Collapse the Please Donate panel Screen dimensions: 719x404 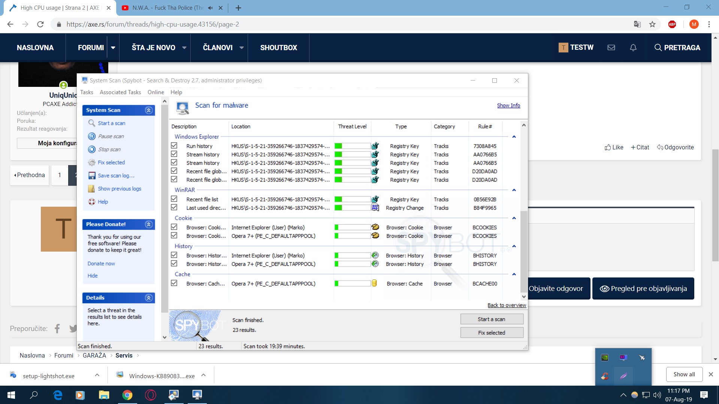(149, 224)
